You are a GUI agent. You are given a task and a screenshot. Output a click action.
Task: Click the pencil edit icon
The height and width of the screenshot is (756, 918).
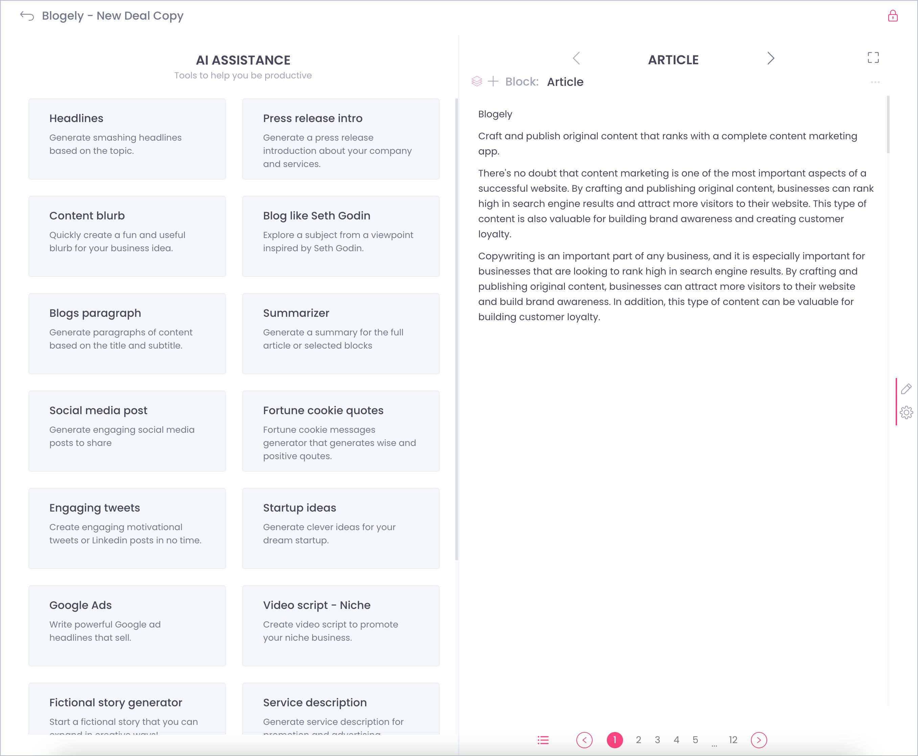point(906,389)
